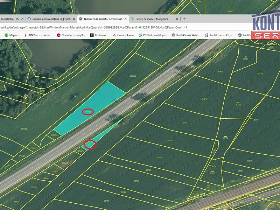280x210 pixels.
Task: Select parcel 2579/10 on the map
Action: pos(169,141)
